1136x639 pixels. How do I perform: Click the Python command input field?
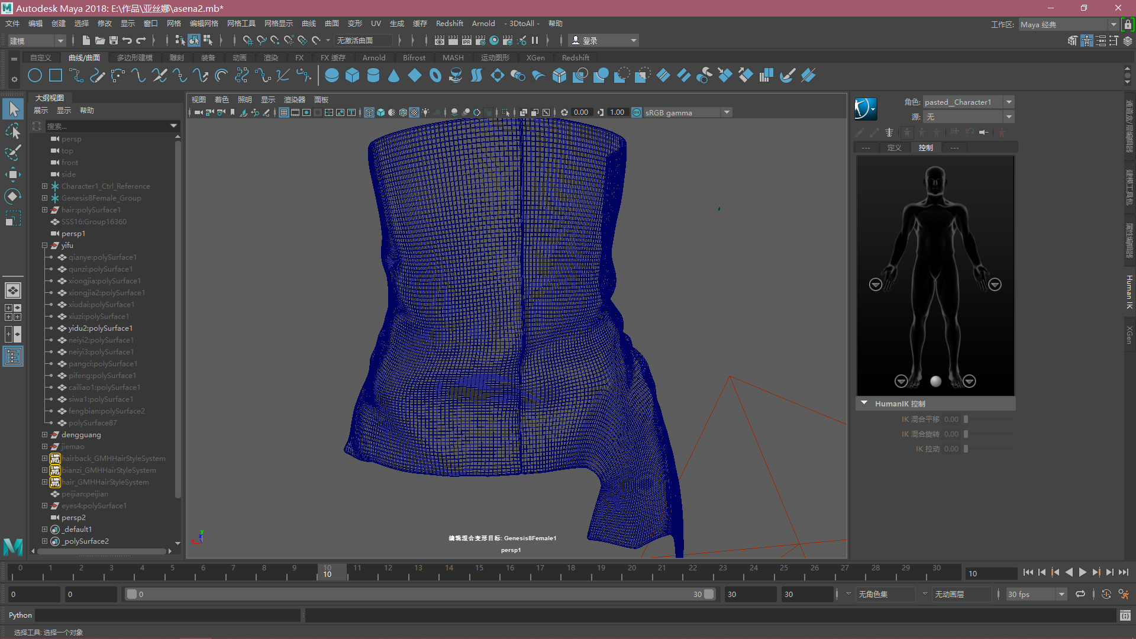pyautogui.click(x=168, y=615)
